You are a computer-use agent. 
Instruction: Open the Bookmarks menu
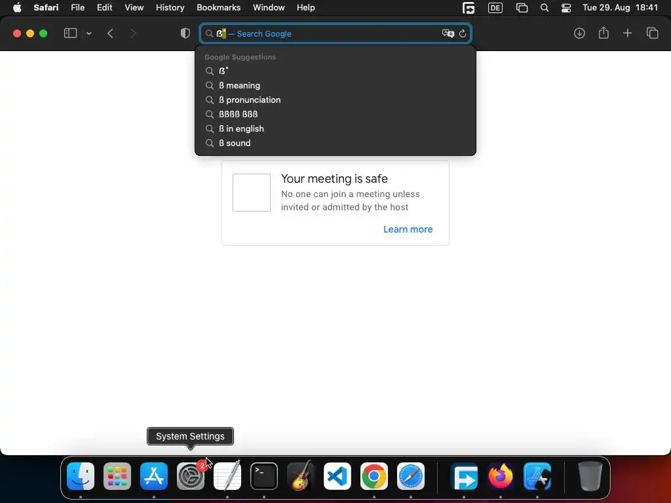tap(218, 8)
